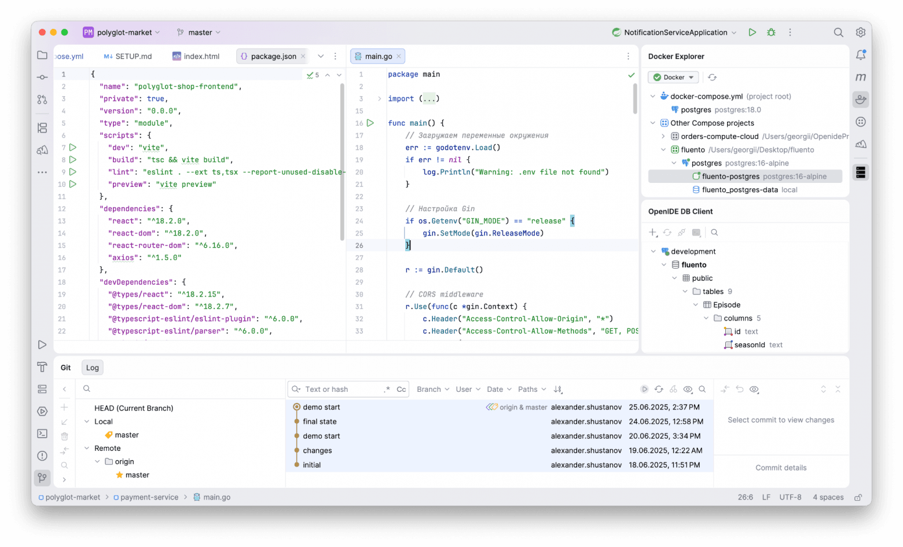
Task: Select the fluento_postgres-data volume row
Action: click(x=745, y=190)
